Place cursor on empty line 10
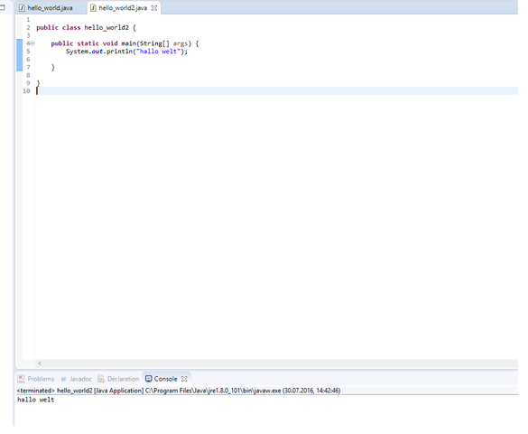Image resolution: width=528 pixels, height=434 pixels. (x=277, y=91)
